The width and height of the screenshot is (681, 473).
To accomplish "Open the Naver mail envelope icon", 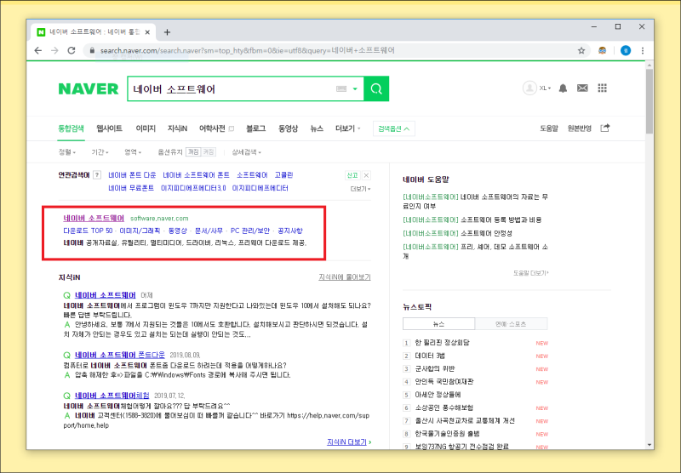I will coord(582,88).
